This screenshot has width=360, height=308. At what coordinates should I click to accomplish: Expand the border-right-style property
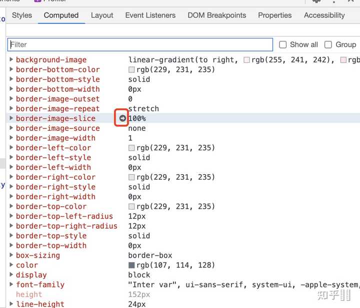point(11,187)
